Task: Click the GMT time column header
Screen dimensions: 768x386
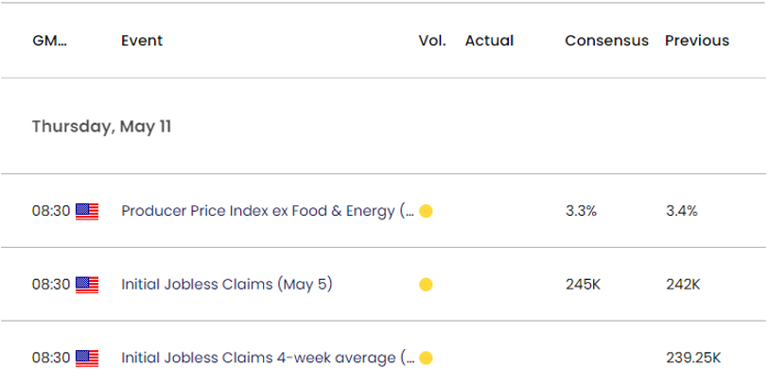Action: 50,41
